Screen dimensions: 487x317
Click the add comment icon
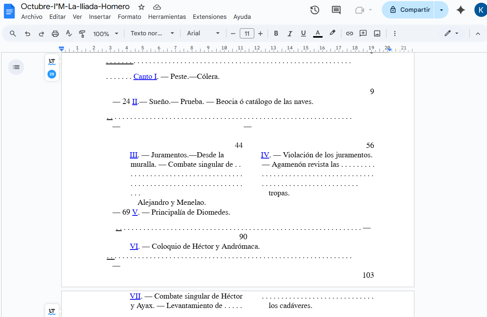pos(363,33)
